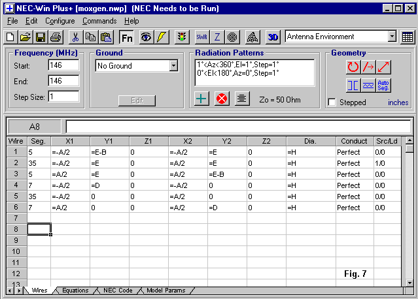The height and width of the screenshot is (299, 418).
Task: Click the Print toolbar icon
Action: tap(56, 37)
